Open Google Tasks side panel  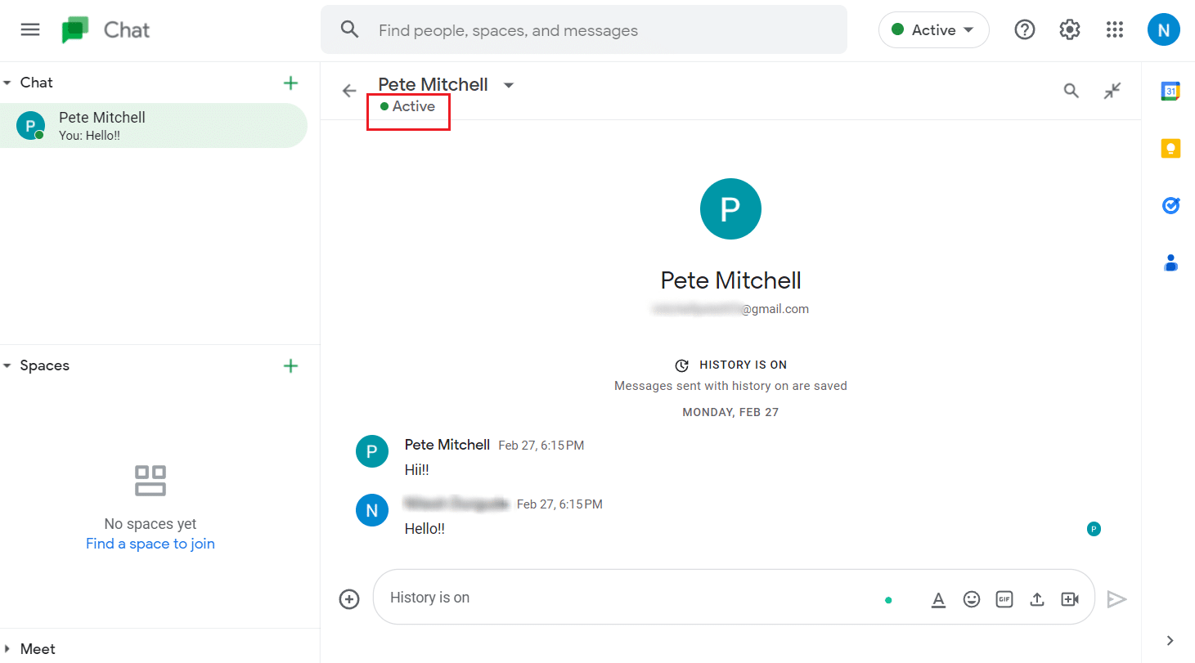(1170, 205)
